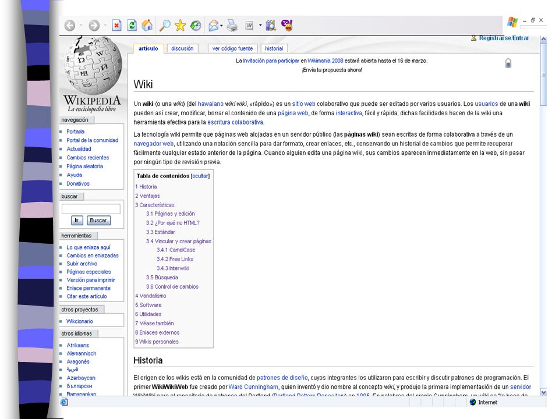The height and width of the screenshot is (419, 559).
Task: Click the padlock protection icon
Action: pyautogui.click(x=508, y=63)
